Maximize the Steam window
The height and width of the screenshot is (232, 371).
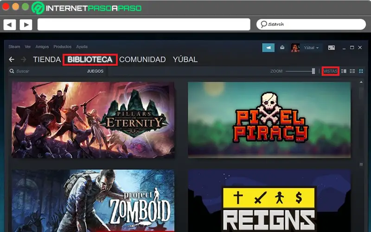352,48
